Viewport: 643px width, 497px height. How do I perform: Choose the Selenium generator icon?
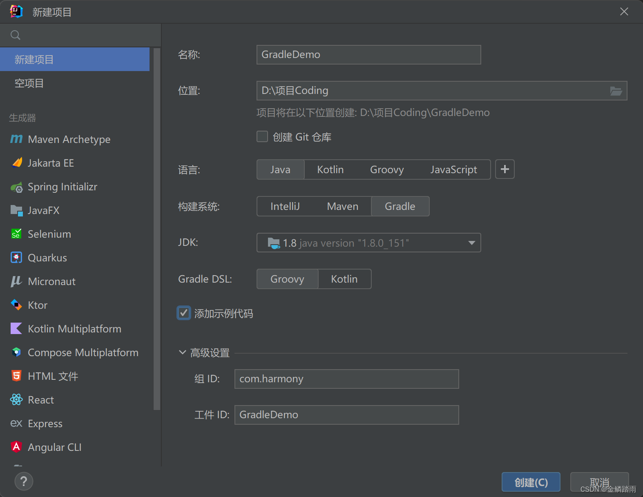(x=16, y=234)
